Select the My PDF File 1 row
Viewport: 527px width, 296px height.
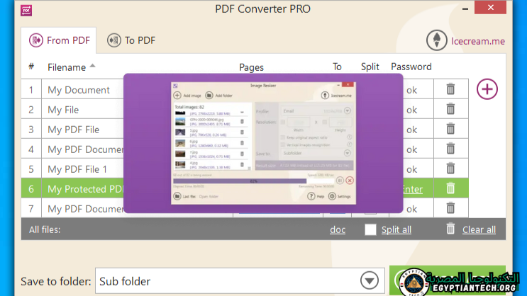click(x=77, y=169)
